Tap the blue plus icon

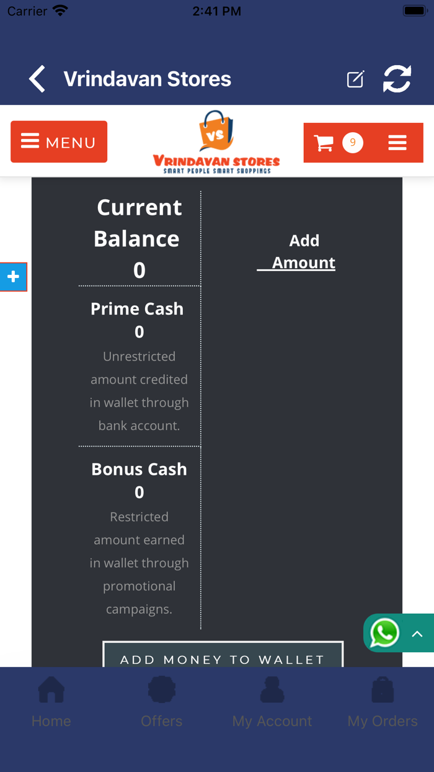pos(13,277)
